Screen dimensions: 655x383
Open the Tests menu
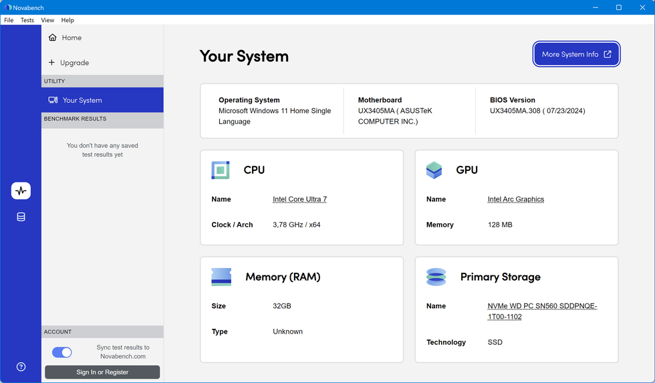[x=27, y=20]
